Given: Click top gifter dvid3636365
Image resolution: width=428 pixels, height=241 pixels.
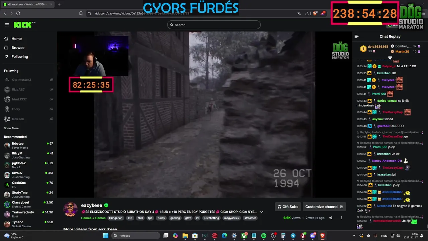Looking at the screenshot, I should pos(378,47).
